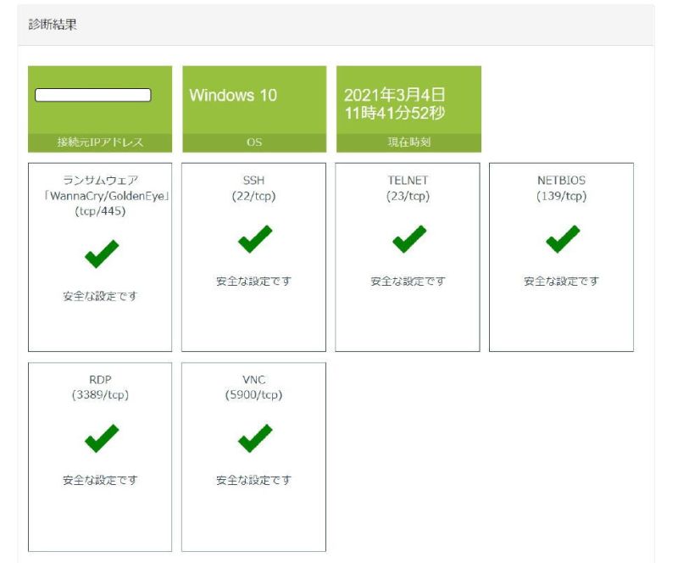Click the SSH card's green checkmark

click(x=254, y=240)
